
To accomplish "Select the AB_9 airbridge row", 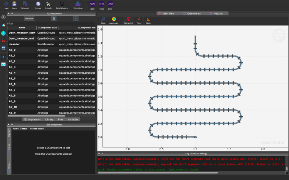I will click(x=52, y=101).
